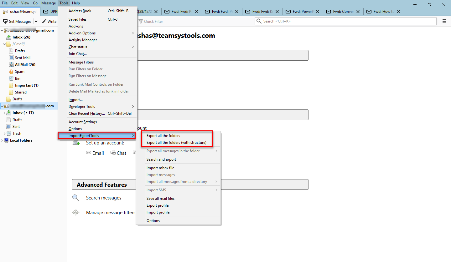Expand the Trash folder
Image resolution: width=451 pixels, height=262 pixels.
coord(5,134)
